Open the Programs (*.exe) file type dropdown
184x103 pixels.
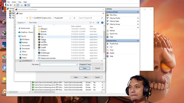click(91, 64)
